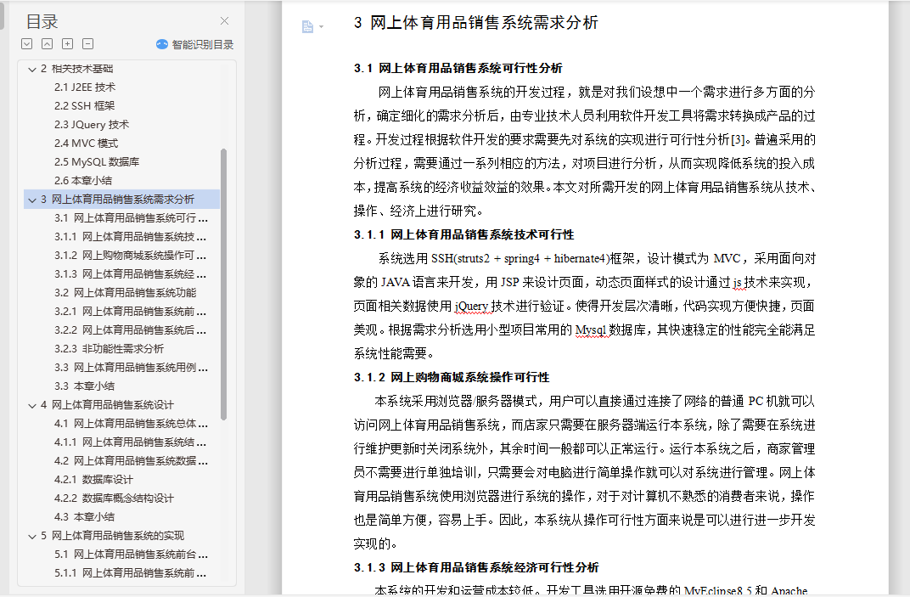The height and width of the screenshot is (597, 910).
Task: Jump to outline entry 5.1 网上体育用品销售系统前台
Action: click(132, 554)
